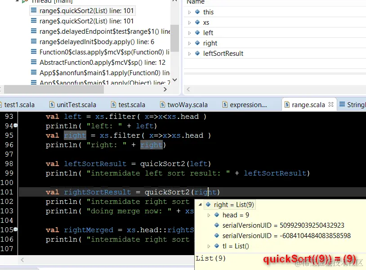Collapse the 'right = List(9)' popup node

pos(200,205)
